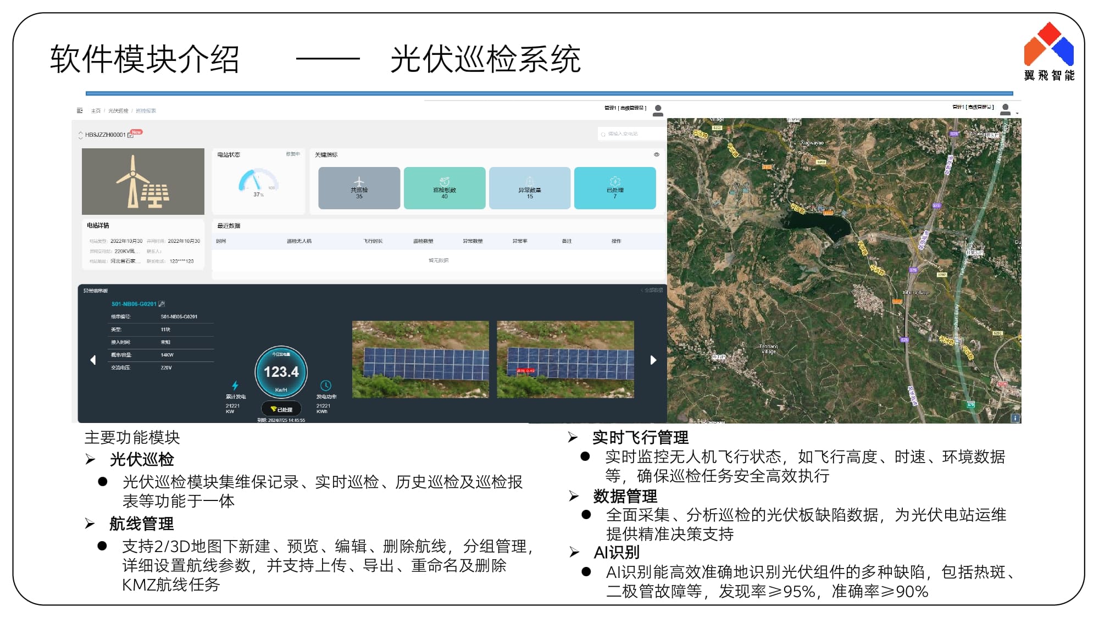The image size is (1099, 618).
Task: Show previous abnormal string with left arrow
Action: click(93, 360)
